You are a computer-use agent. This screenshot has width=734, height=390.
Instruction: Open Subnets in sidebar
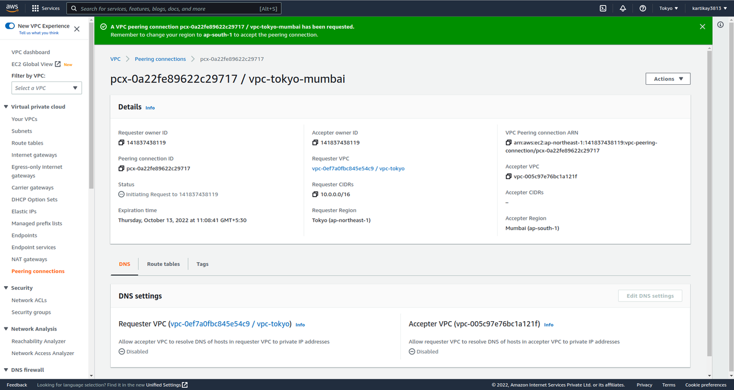pos(22,131)
